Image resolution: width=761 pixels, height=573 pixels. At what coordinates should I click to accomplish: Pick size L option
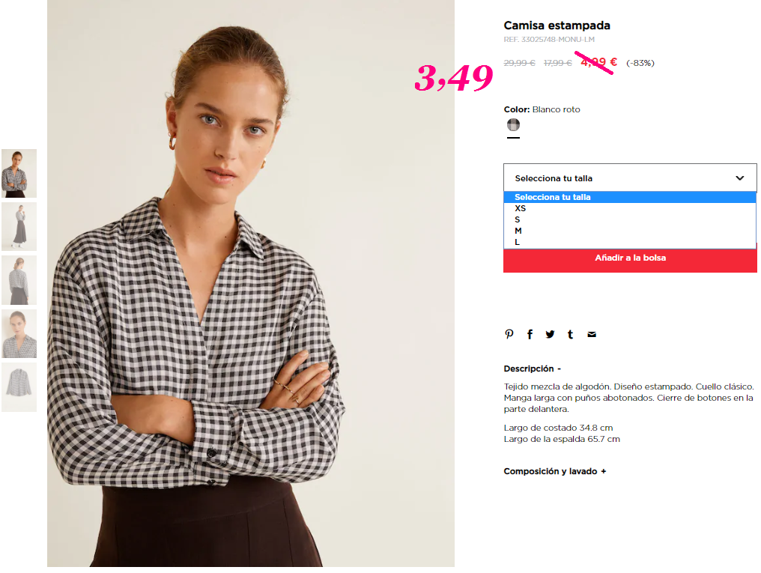[x=630, y=242]
